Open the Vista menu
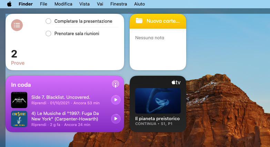Screen dimensions: 270x147 tap(84, 4)
